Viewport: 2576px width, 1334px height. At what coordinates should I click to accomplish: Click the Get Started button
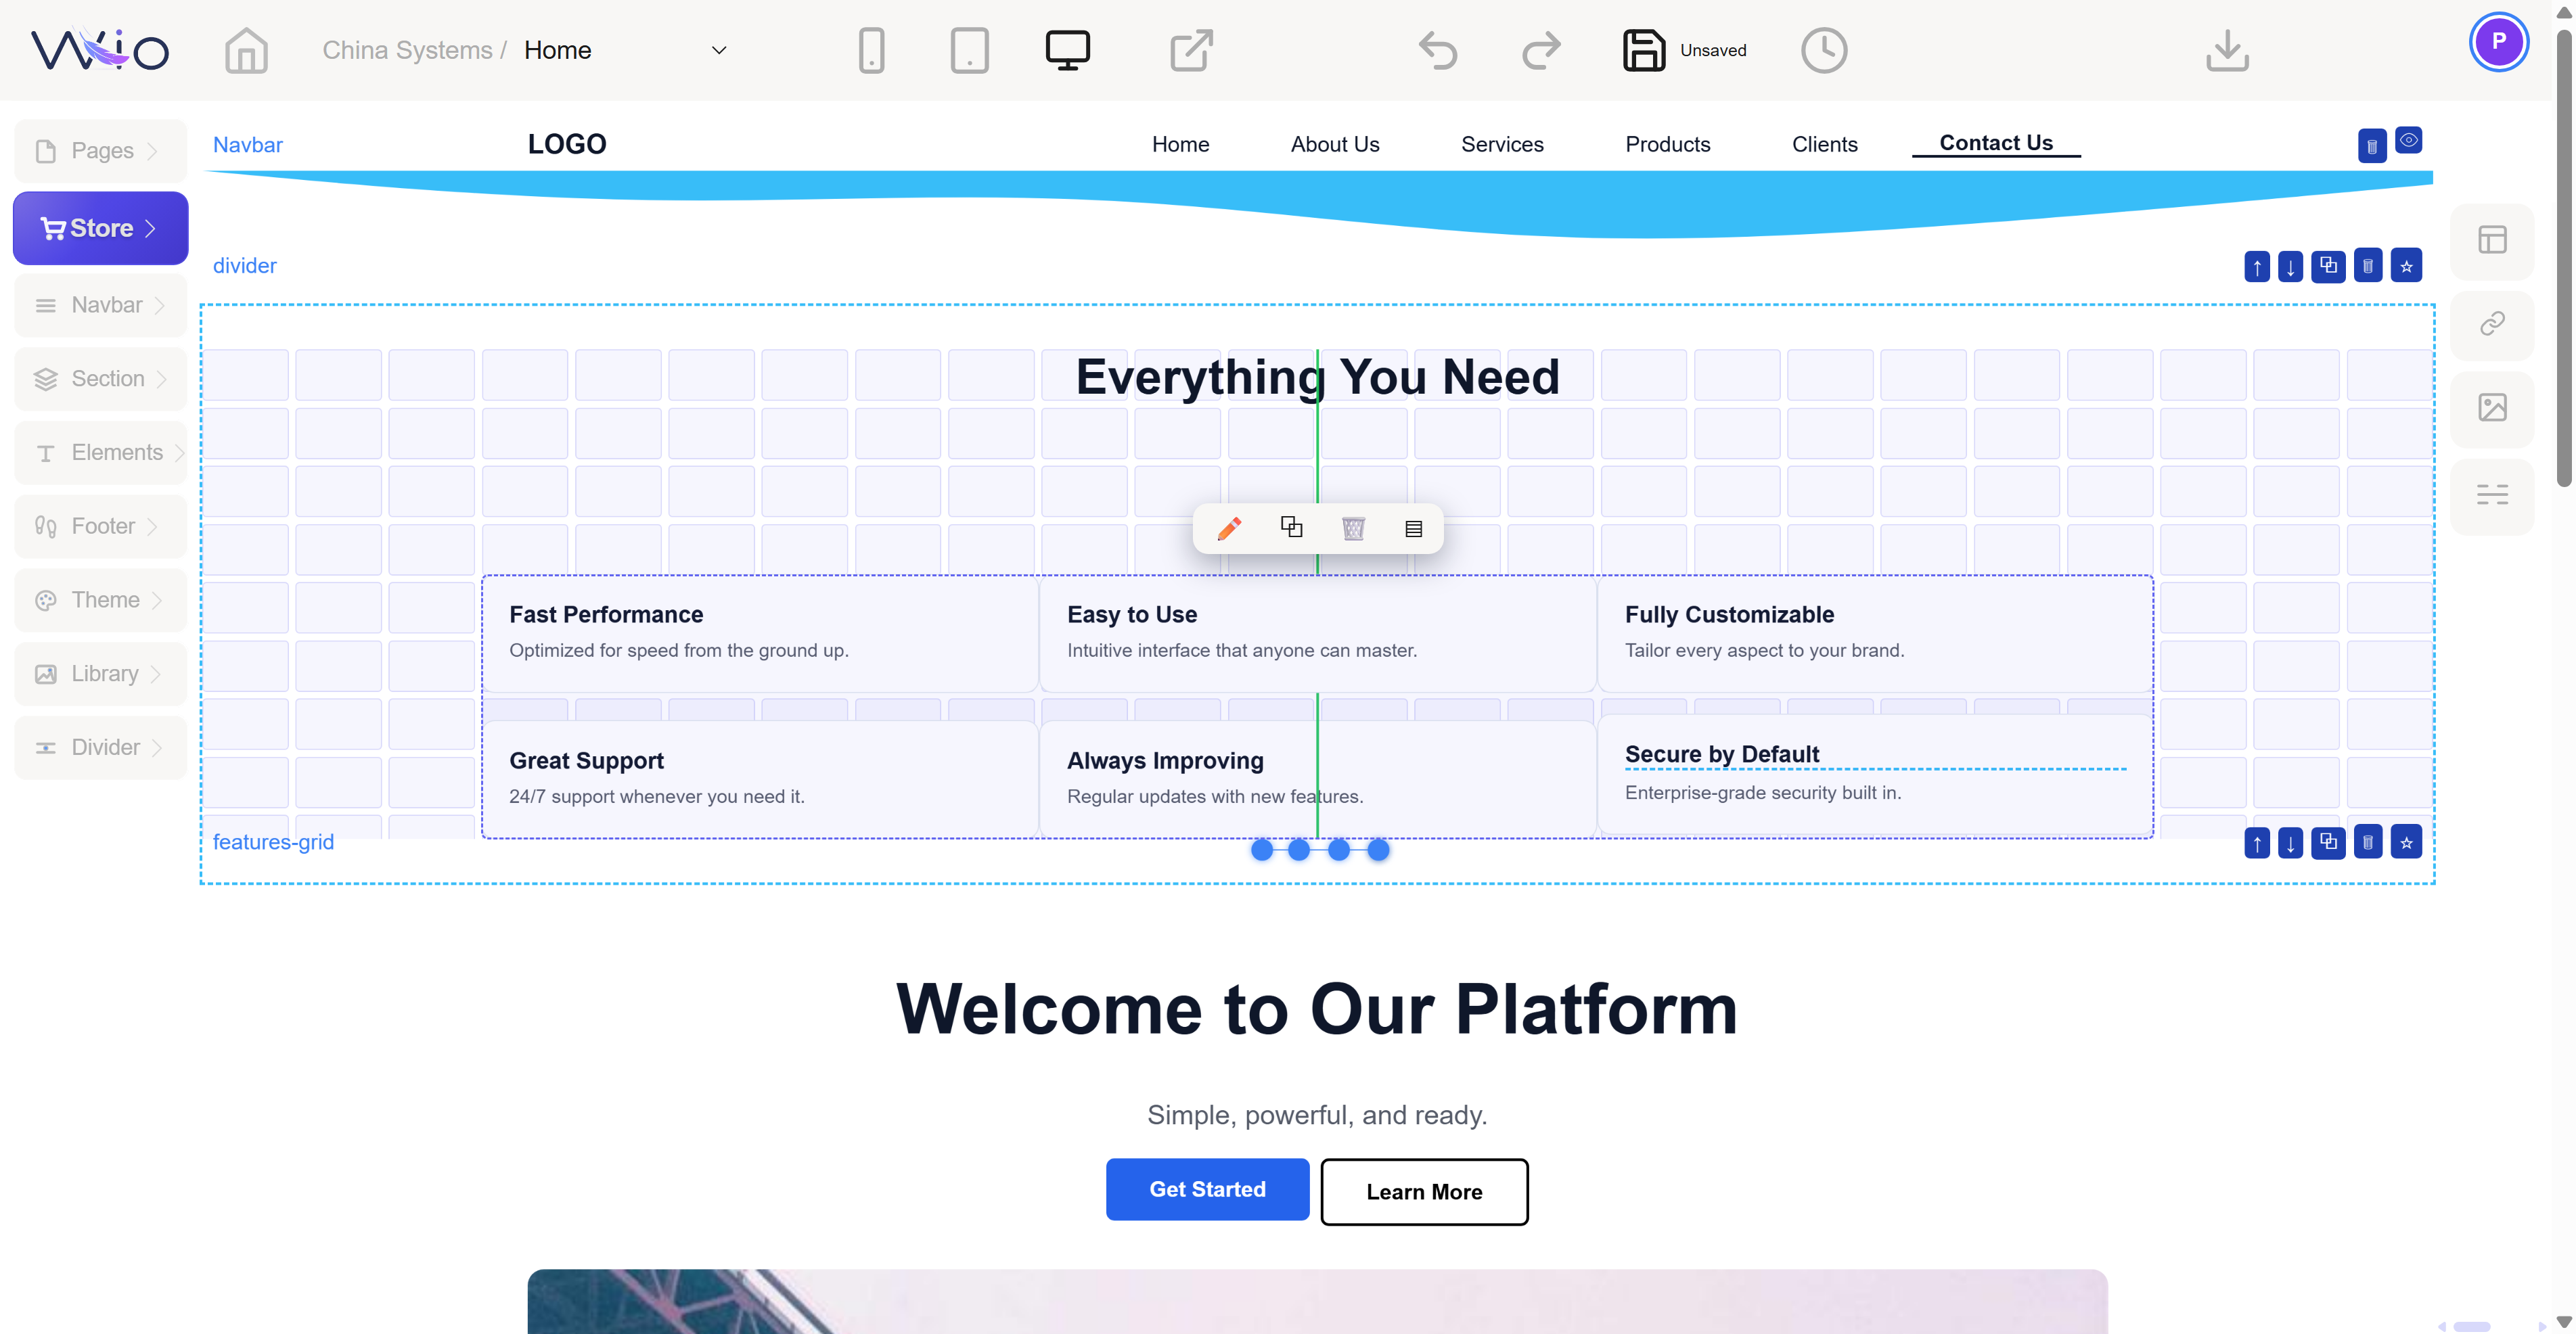coord(1207,1189)
